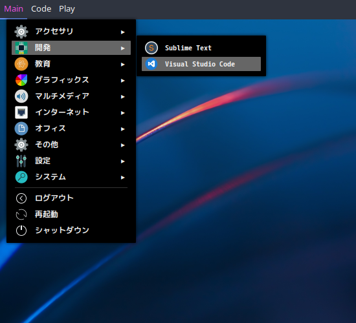Click the Sublime Text icon
Viewport: 356px width, 323px height.
[151, 48]
